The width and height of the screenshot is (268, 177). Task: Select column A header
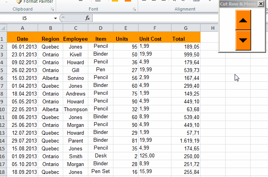coord(22,28)
